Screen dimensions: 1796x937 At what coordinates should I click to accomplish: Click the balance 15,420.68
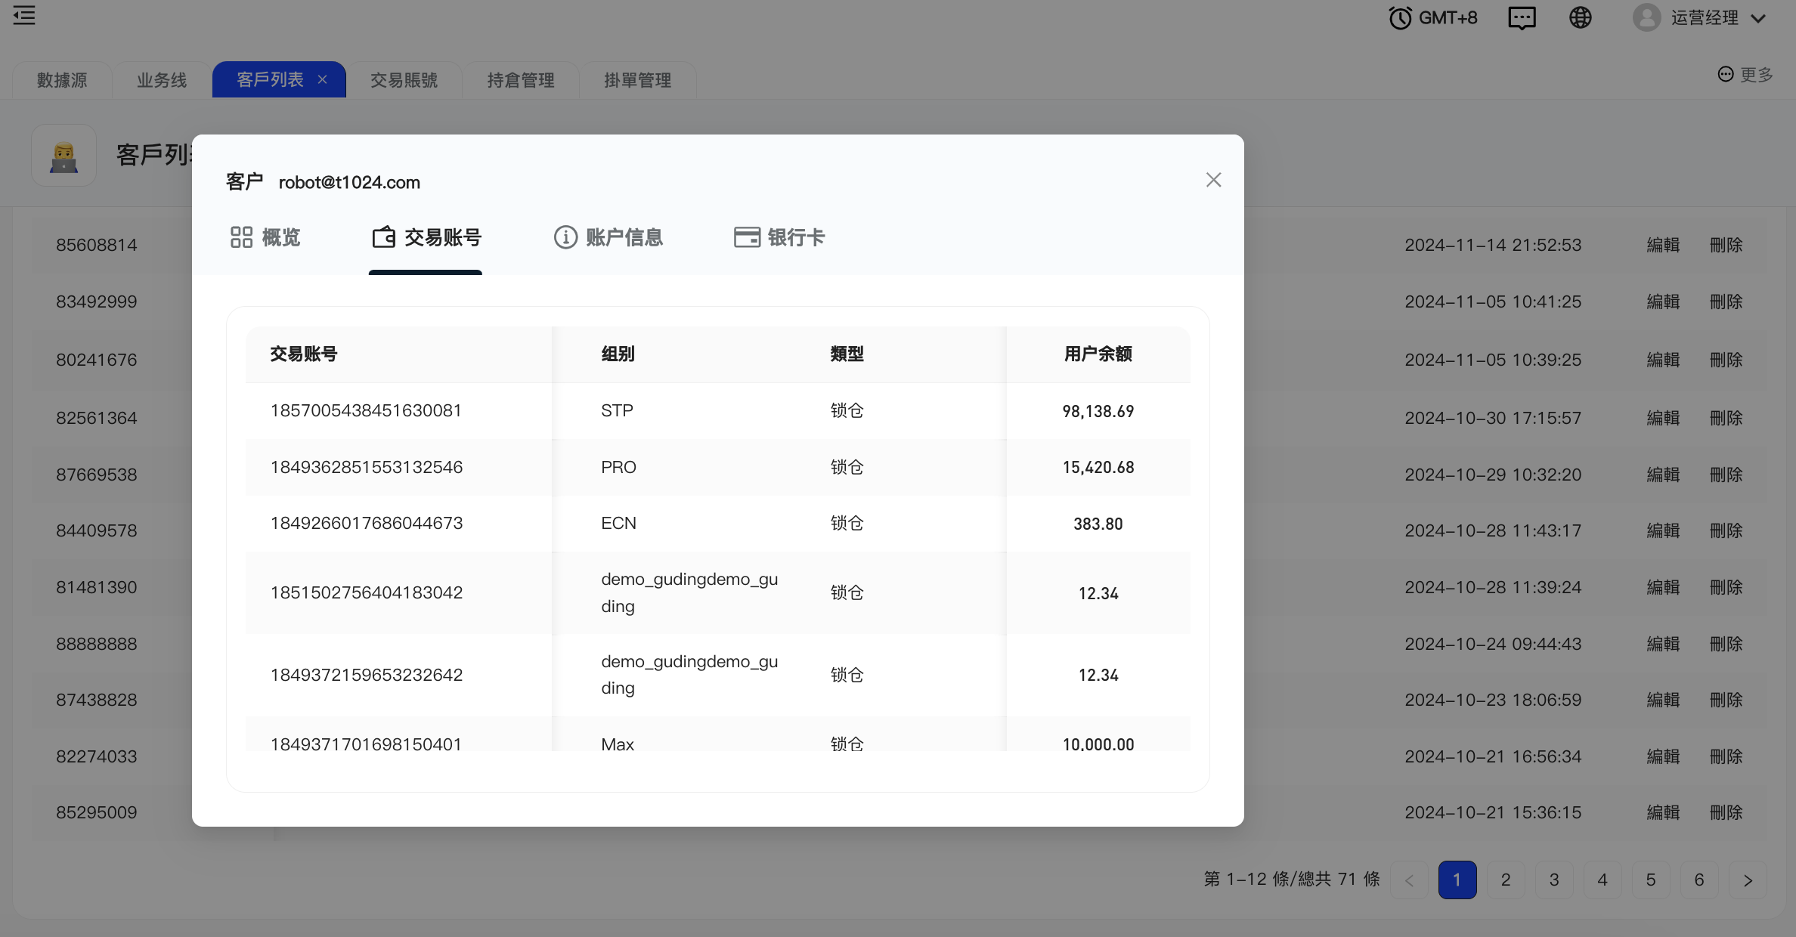1098,467
